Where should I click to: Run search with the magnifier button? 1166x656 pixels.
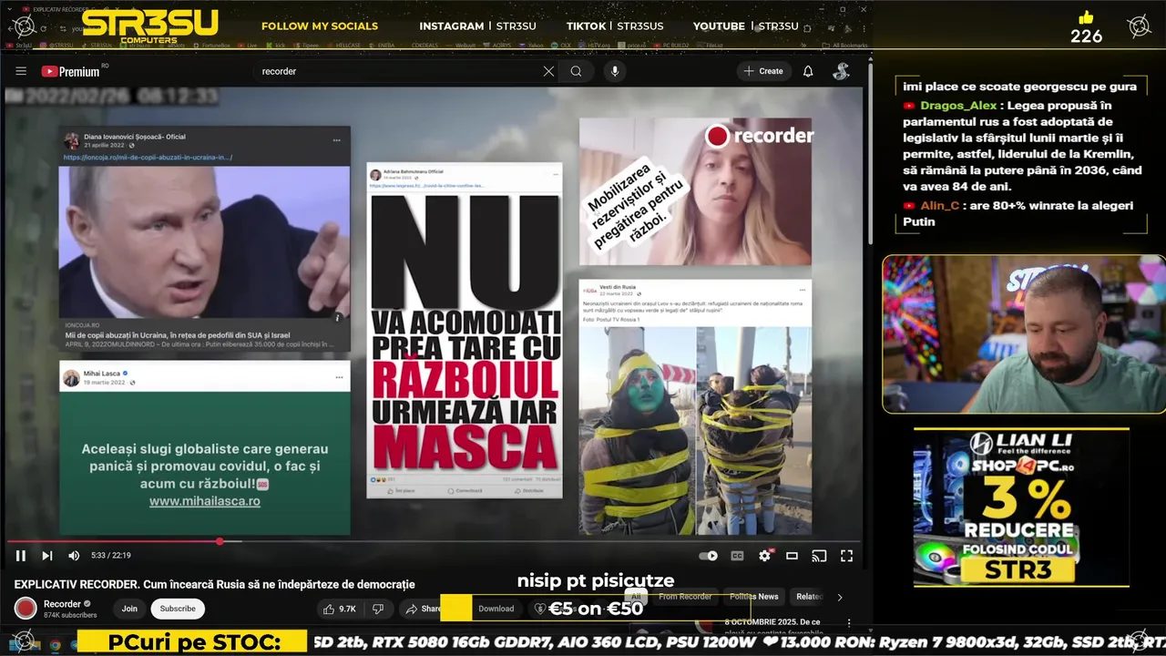(577, 71)
